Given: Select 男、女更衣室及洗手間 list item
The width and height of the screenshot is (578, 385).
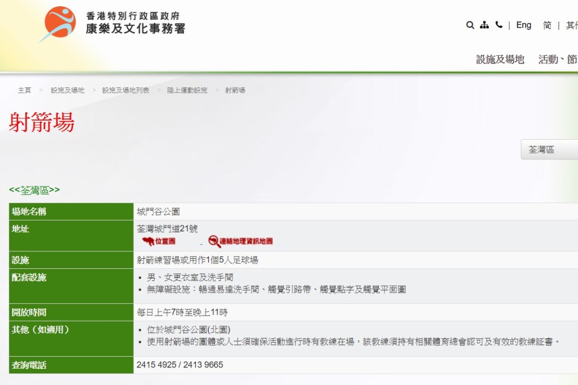Looking at the screenshot, I should click(x=190, y=277).
